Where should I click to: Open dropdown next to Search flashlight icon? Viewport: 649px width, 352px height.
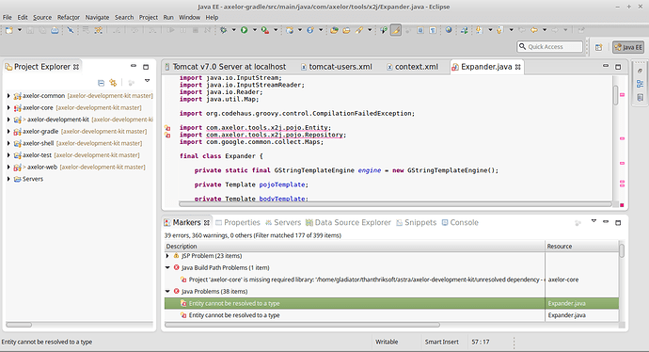[x=370, y=30]
